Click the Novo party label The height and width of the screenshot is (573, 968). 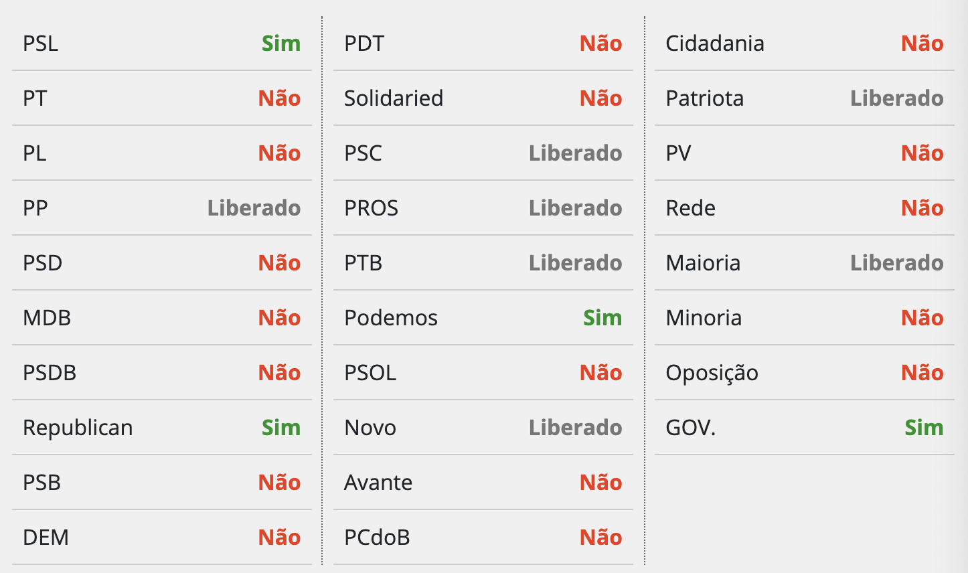point(370,428)
